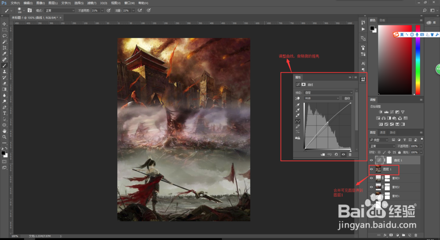Add a layer style with fx icon
The width and height of the screenshot is (440, 240).
point(385,235)
